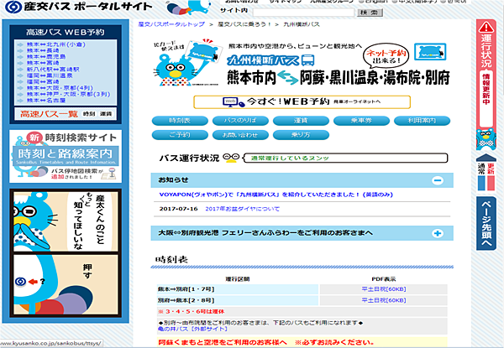
Task: Open the 運賃 menu pill
Action: pos(301,121)
